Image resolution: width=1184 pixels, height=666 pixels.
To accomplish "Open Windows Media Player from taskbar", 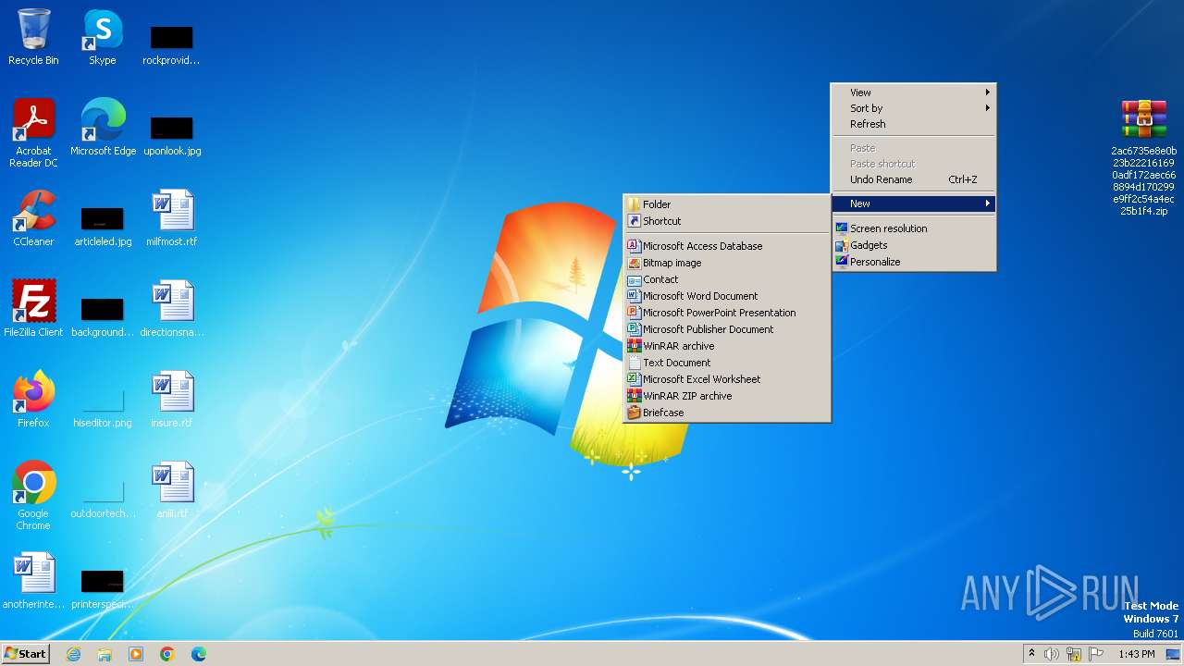I will (x=136, y=654).
